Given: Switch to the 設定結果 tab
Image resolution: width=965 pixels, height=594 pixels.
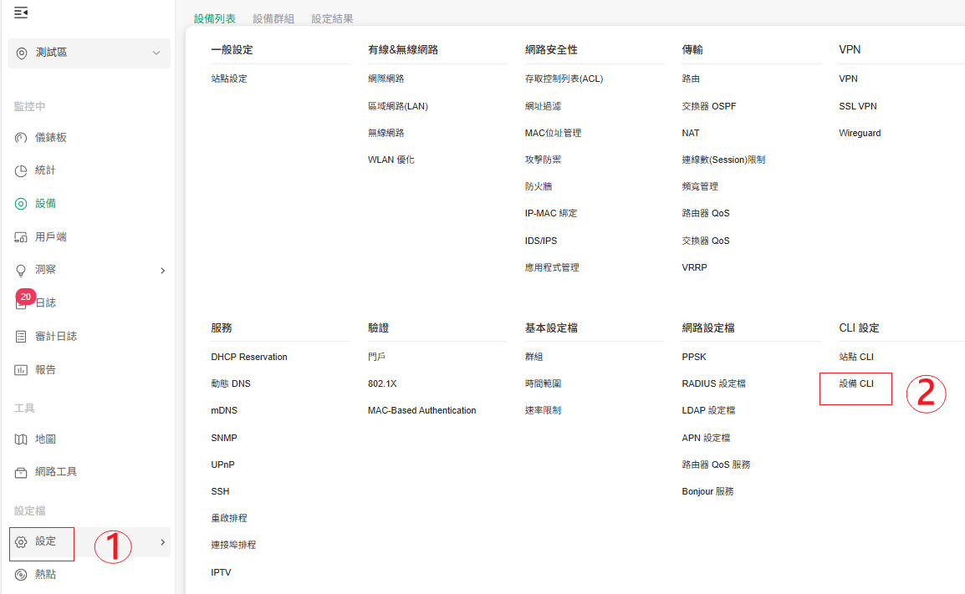Looking at the screenshot, I should pyautogui.click(x=332, y=18).
